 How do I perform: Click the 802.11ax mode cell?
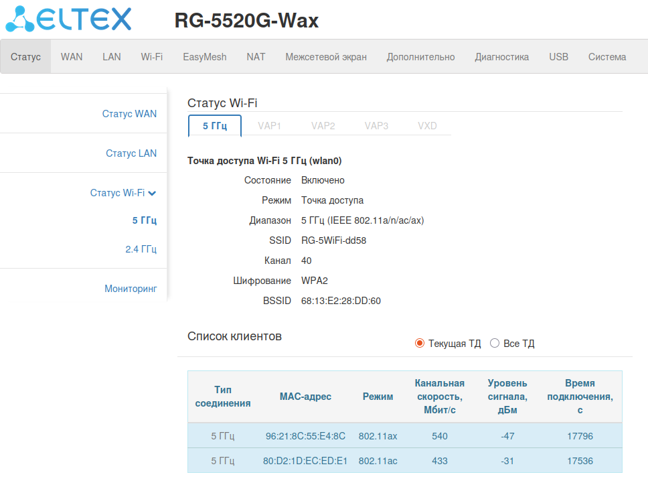[378, 436]
